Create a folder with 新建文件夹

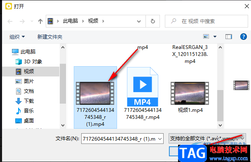click(50, 37)
